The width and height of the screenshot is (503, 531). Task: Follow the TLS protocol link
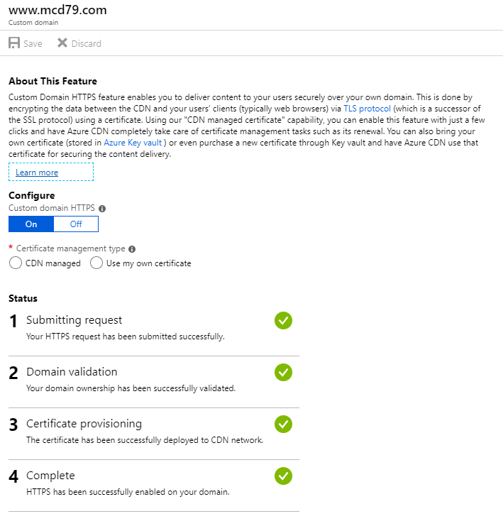tap(366, 109)
